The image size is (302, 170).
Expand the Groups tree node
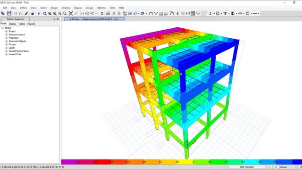coord(6,44)
